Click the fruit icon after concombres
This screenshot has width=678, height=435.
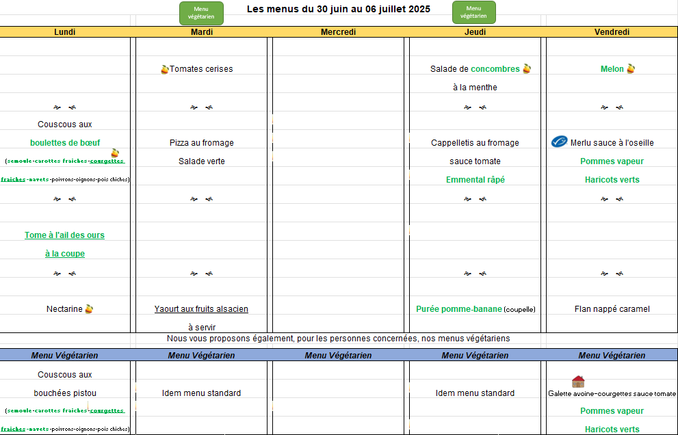tap(527, 68)
